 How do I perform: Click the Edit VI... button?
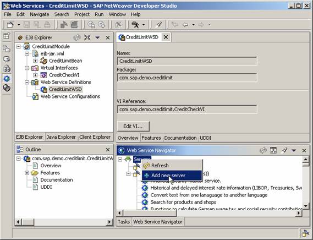(x=133, y=126)
